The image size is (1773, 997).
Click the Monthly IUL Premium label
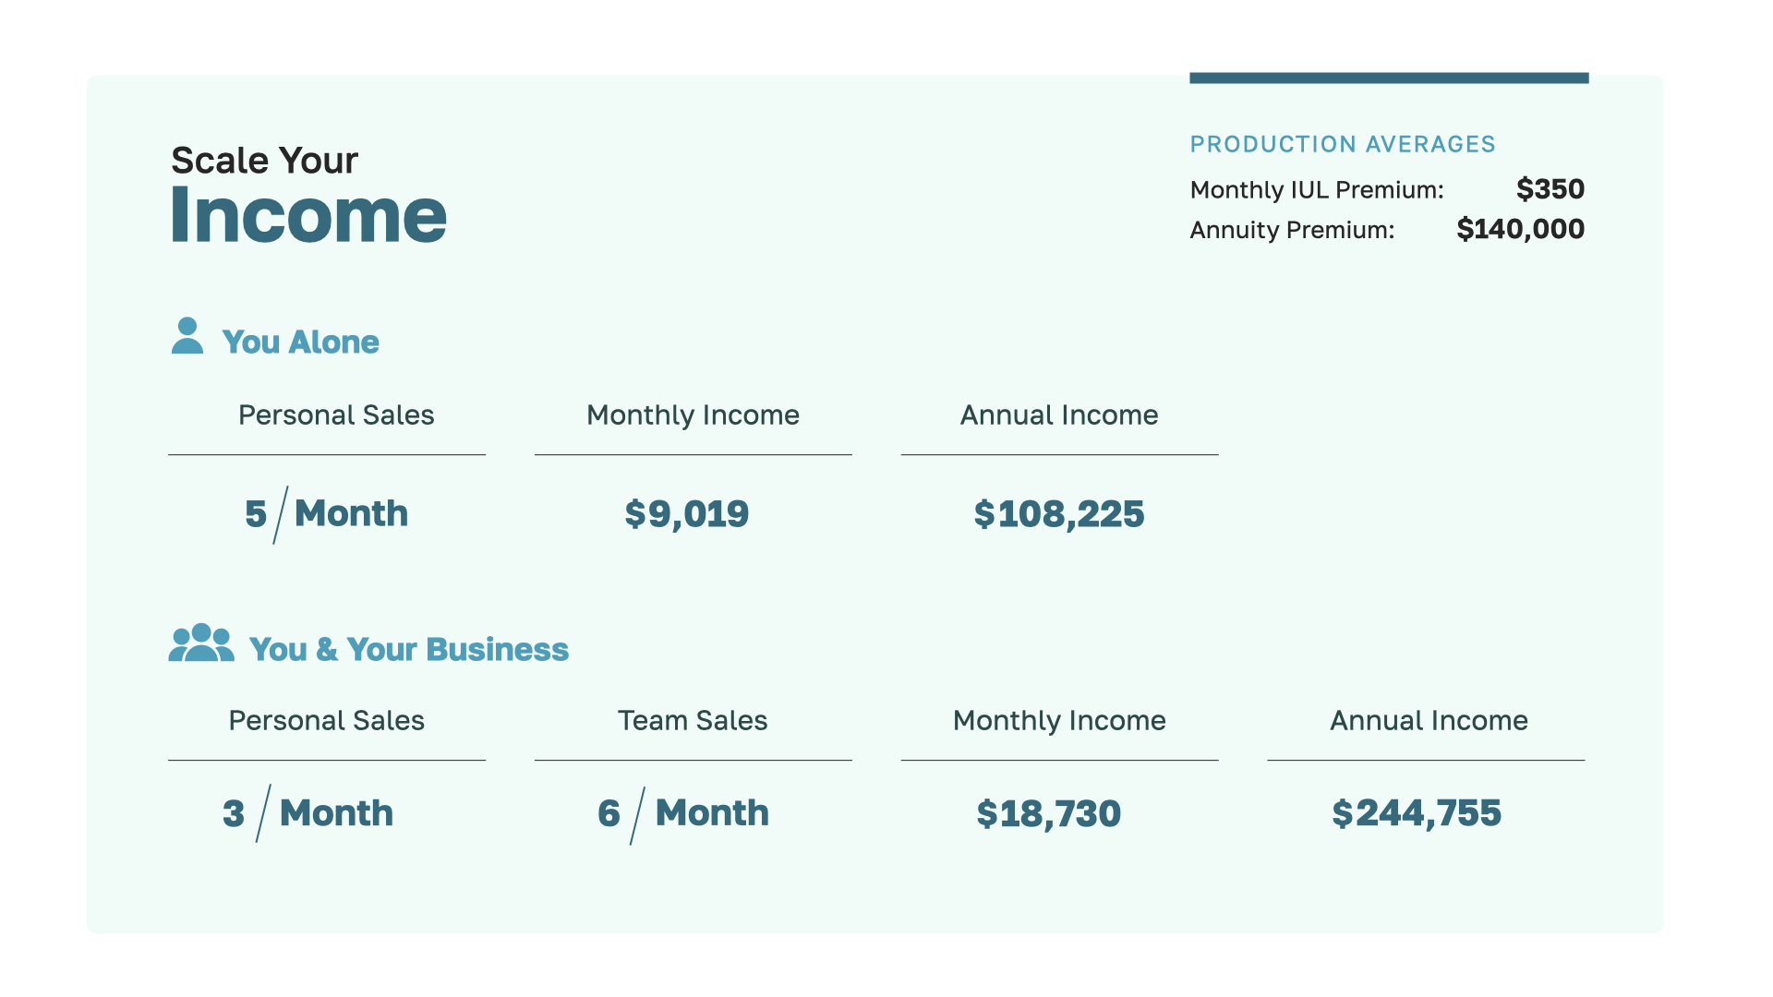(x=1316, y=190)
